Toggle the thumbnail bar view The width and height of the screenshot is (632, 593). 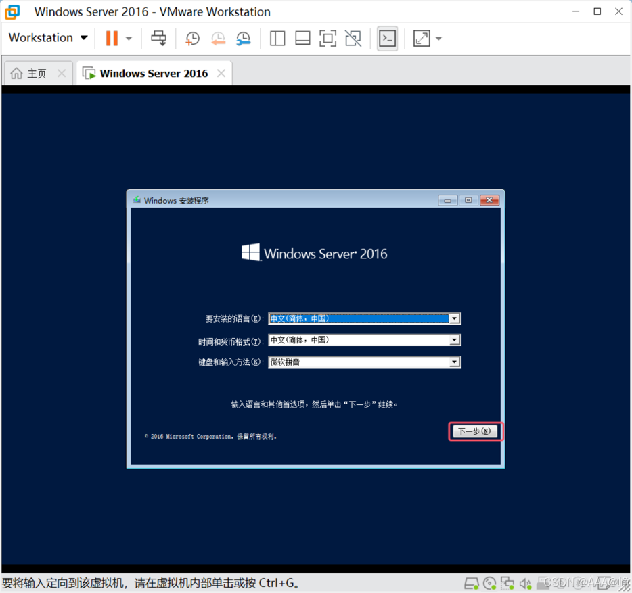point(302,39)
